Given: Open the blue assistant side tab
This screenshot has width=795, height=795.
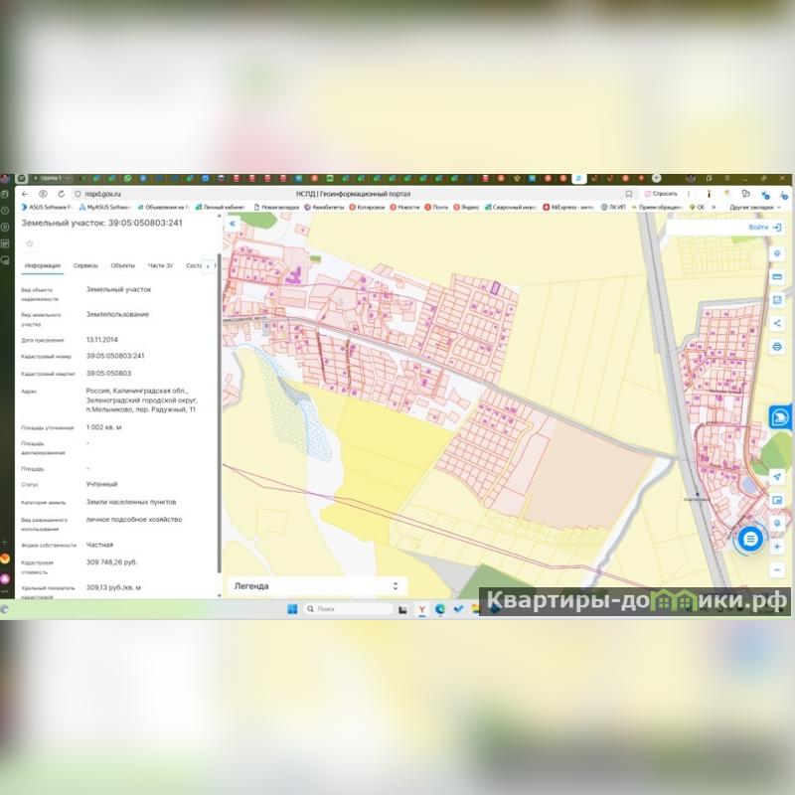Looking at the screenshot, I should (x=780, y=418).
